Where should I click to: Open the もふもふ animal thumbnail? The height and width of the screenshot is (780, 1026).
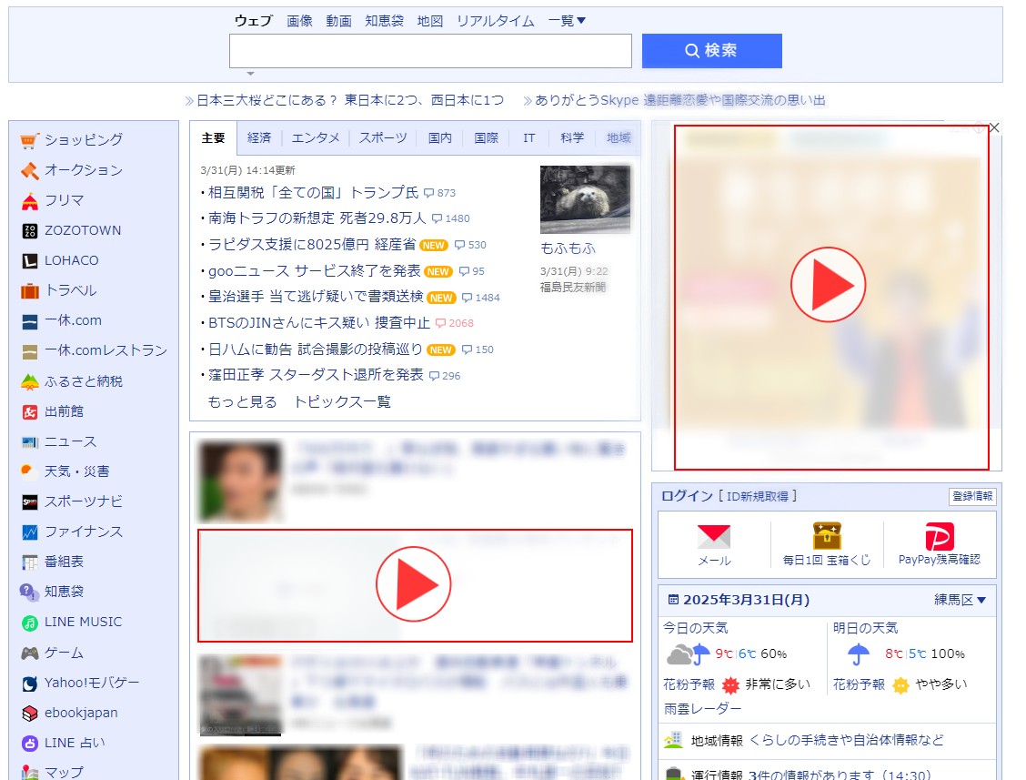pyautogui.click(x=585, y=199)
